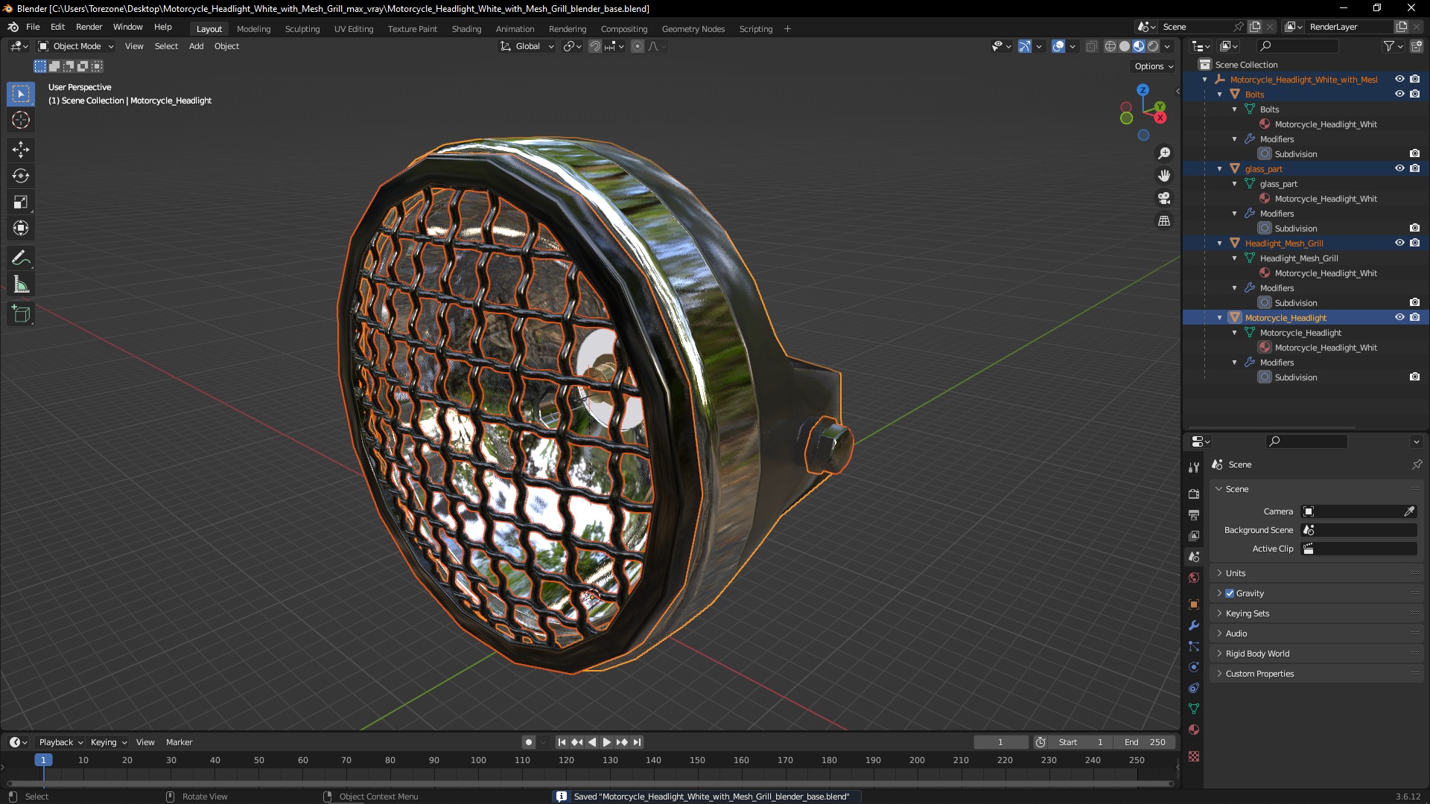Open the Tool properties tab

coord(1194,467)
